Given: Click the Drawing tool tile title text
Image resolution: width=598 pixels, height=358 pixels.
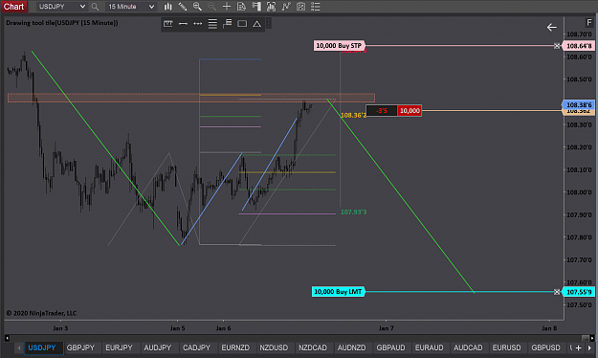Looking at the screenshot, I should pos(62,23).
